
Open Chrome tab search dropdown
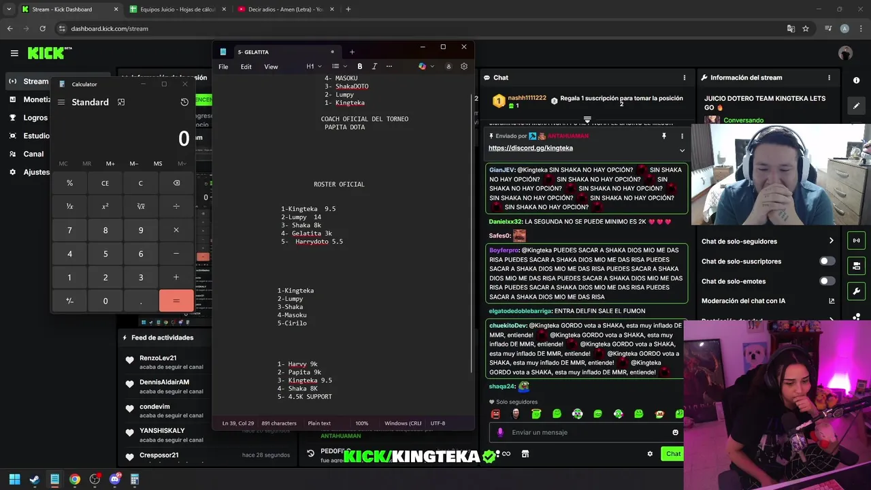[x=9, y=10]
